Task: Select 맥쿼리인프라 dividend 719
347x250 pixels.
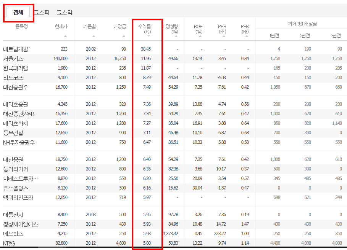Action: (123, 197)
